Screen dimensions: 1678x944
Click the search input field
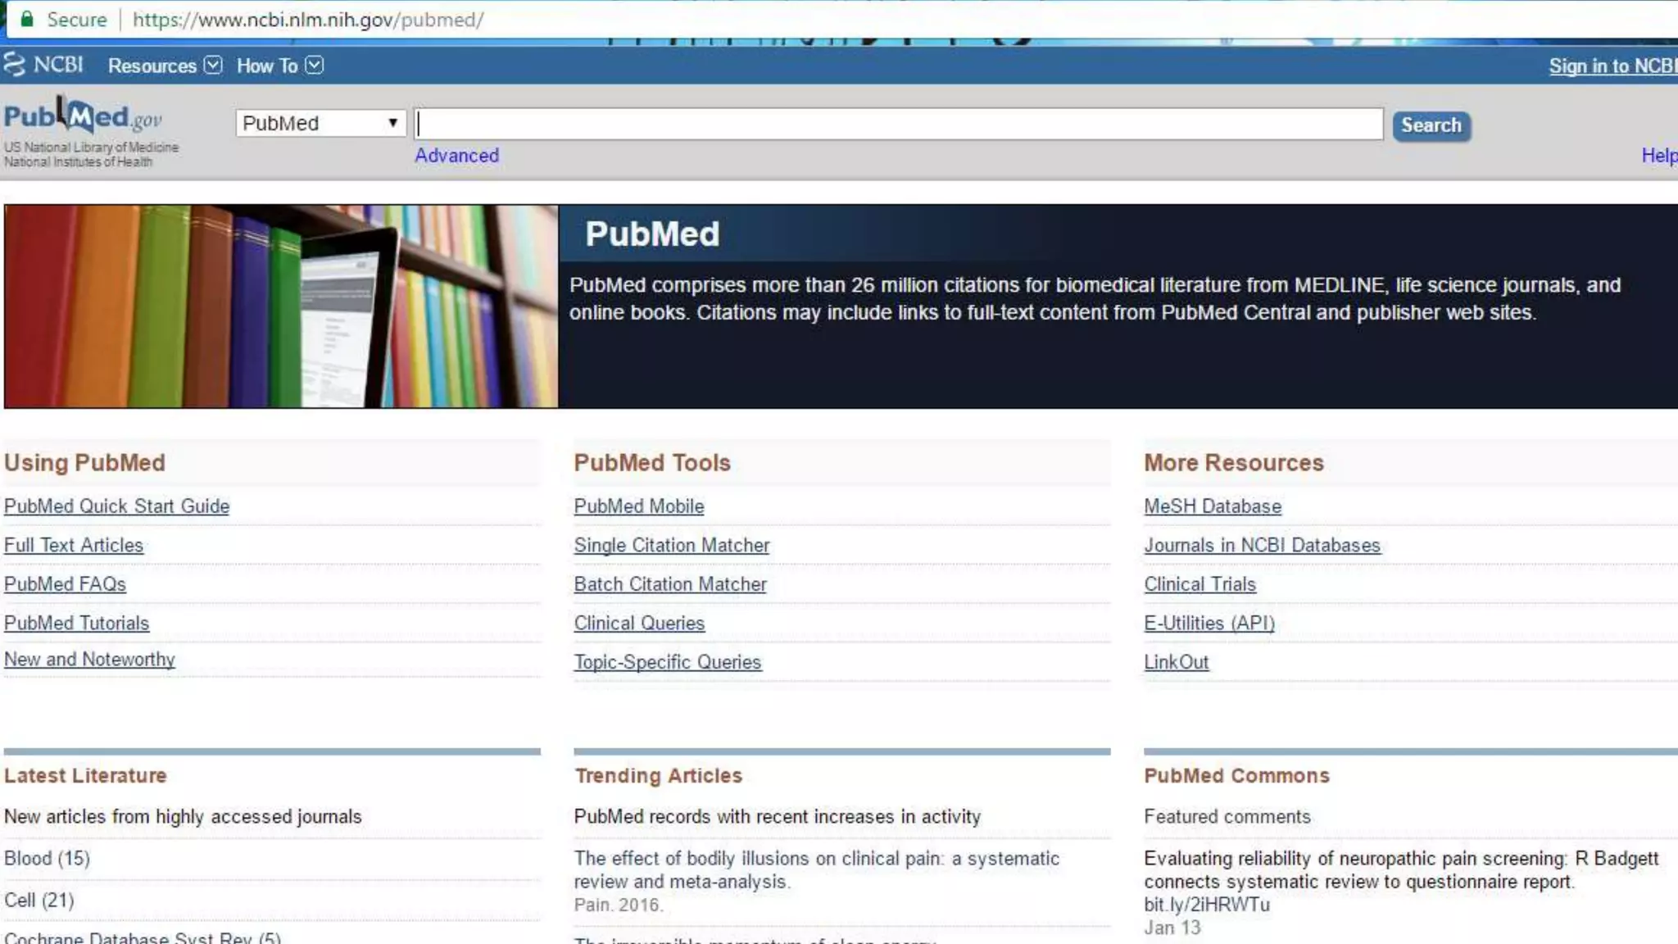click(x=898, y=124)
